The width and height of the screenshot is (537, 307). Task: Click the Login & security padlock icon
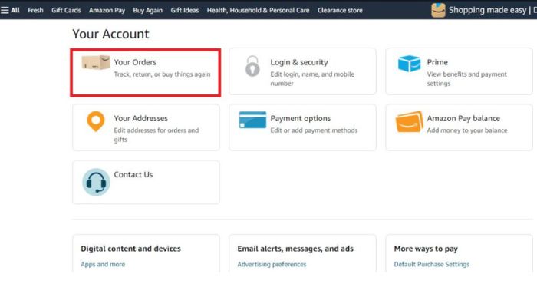(x=252, y=66)
